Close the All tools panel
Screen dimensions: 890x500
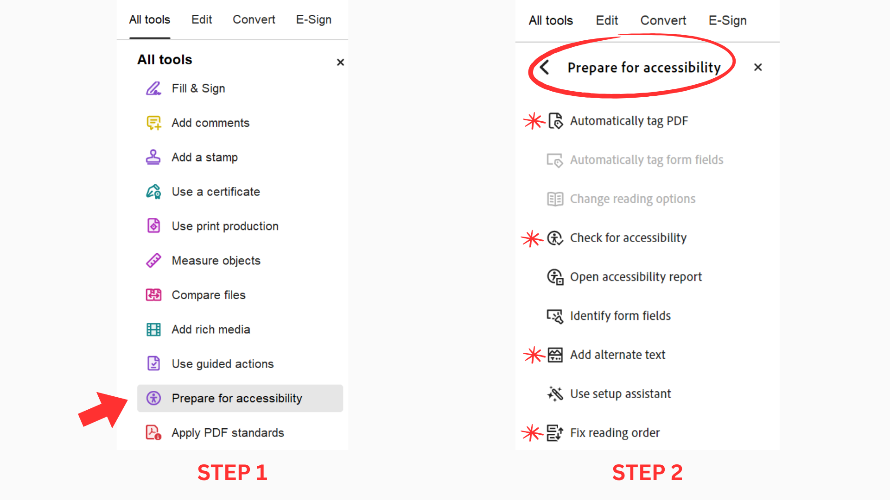pyautogui.click(x=340, y=62)
